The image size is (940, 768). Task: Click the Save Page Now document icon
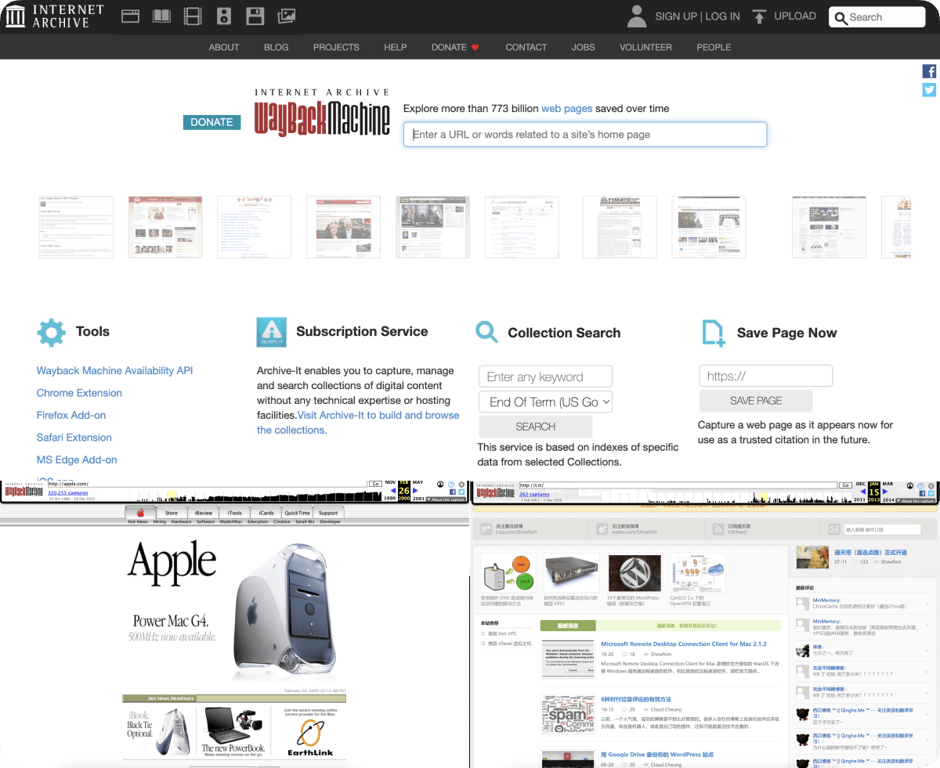(x=713, y=332)
